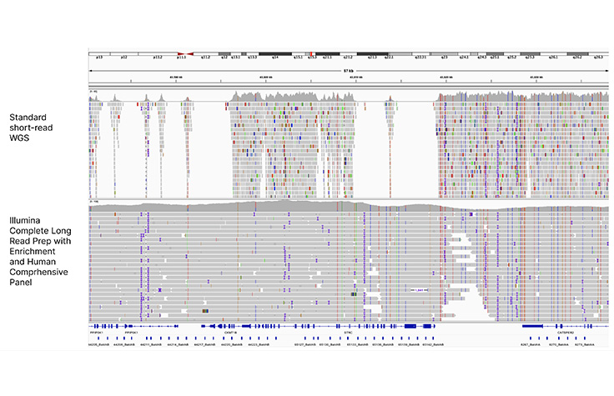Click the STRC gene in the annotation track
The width and height of the screenshot is (614, 396).
click(x=349, y=331)
